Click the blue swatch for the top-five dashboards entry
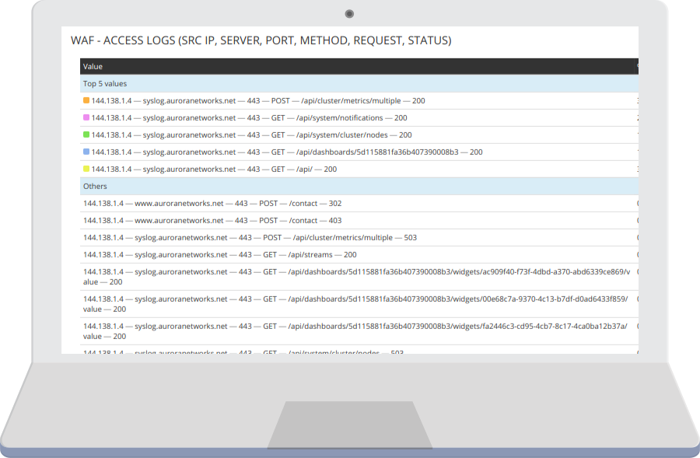The image size is (700, 458). pos(86,152)
